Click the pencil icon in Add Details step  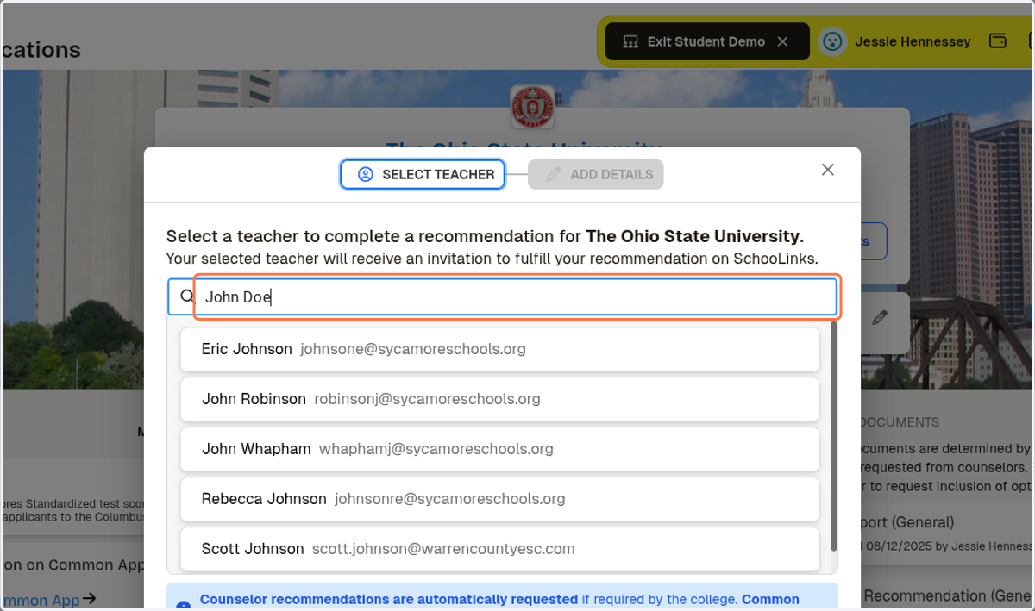[554, 174]
